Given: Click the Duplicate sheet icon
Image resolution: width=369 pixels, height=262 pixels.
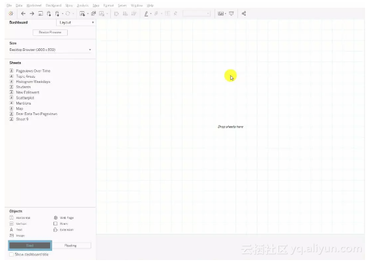Looking at the screenshot, I should 93,14.
